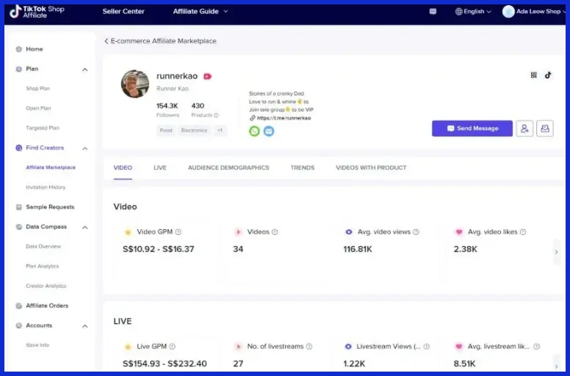Open the messages chat icon in header

(433, 12)
